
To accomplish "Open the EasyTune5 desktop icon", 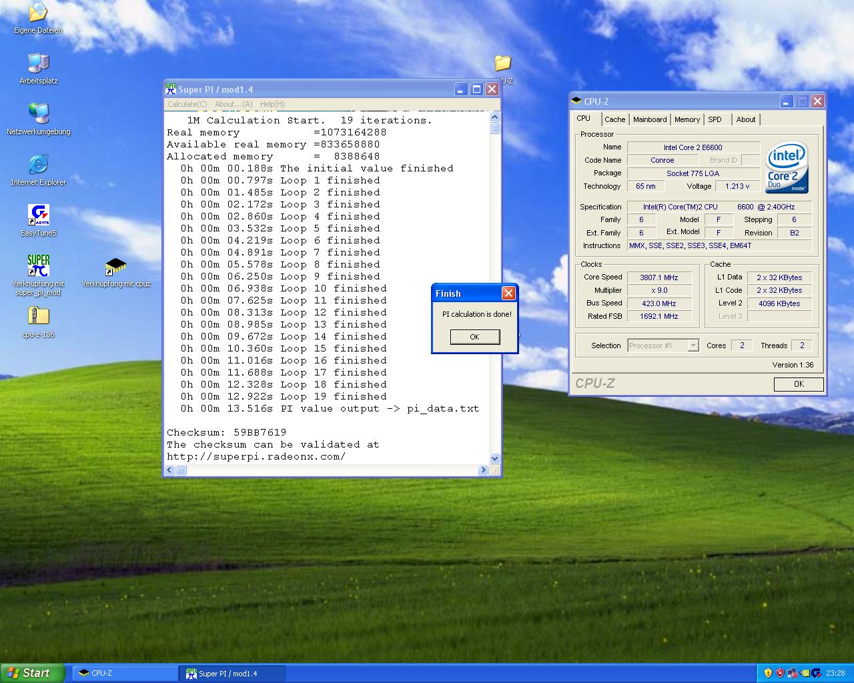I will [39, 215].
